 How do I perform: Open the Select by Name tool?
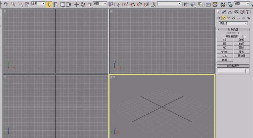coord(55,5)
